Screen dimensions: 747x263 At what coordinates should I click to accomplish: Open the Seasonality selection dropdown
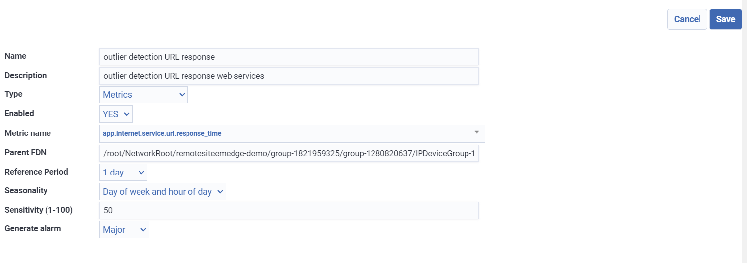[162, 192]
